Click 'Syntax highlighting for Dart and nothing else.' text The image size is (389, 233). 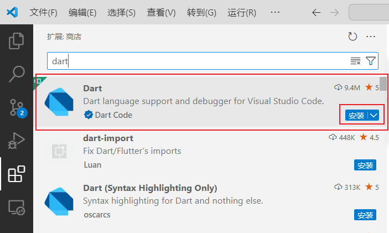click(173, 201)
